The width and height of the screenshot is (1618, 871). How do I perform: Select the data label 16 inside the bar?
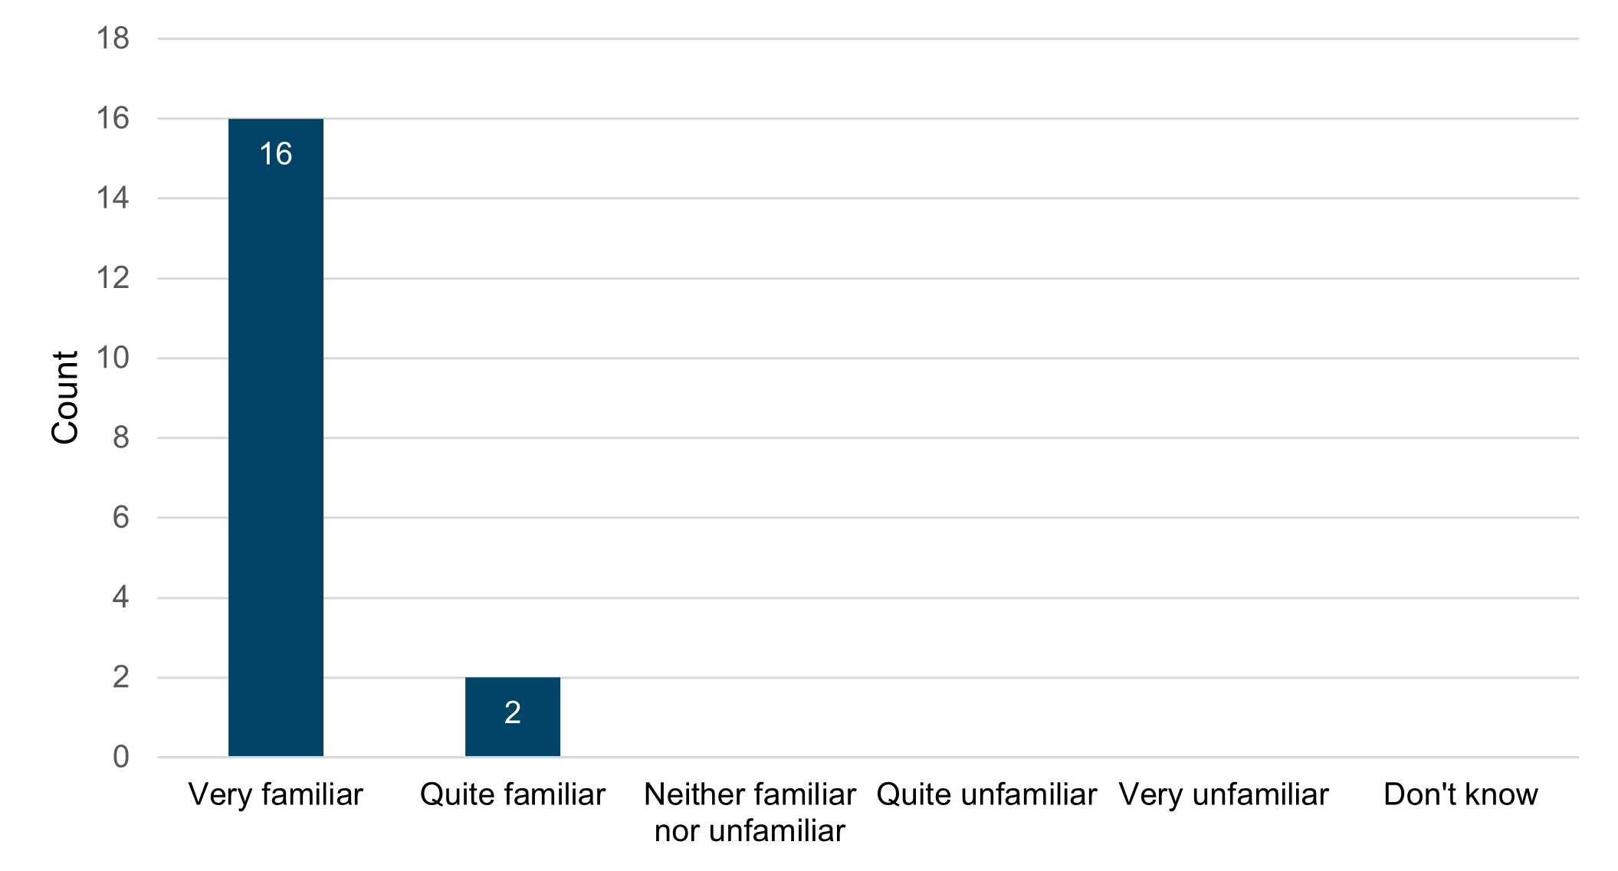coord(276,154)
